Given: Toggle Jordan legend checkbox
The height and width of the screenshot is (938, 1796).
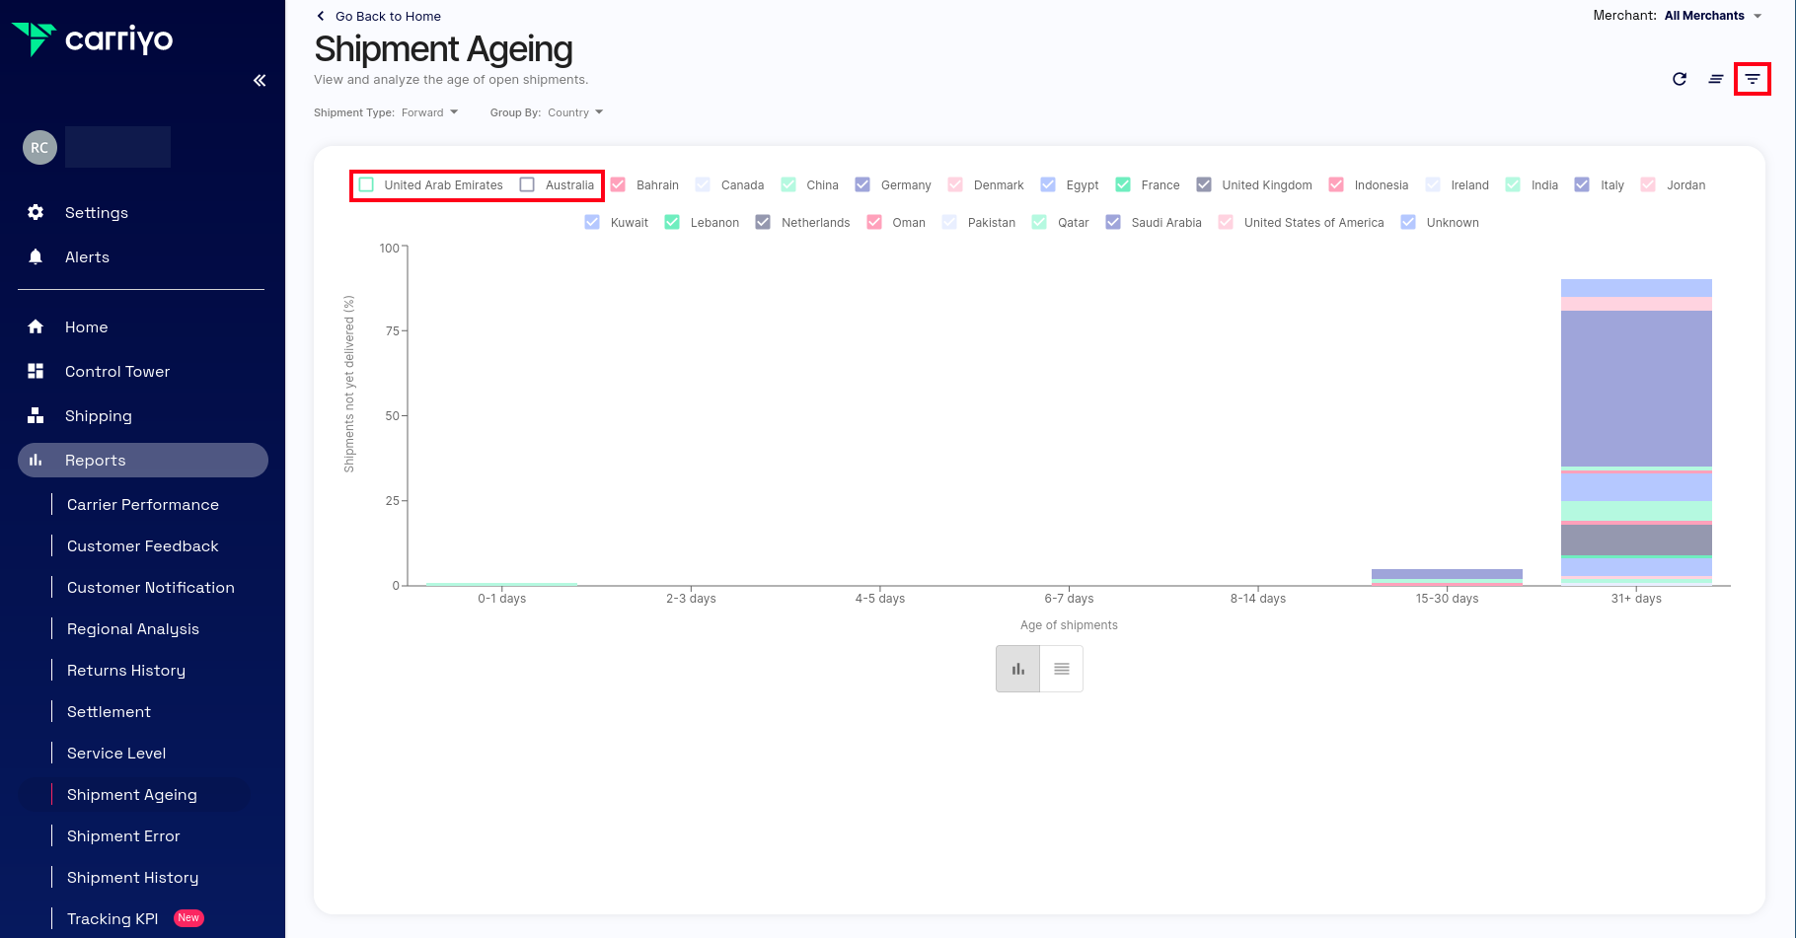Looking at the screenshot, I should (x=1648, y=184).
